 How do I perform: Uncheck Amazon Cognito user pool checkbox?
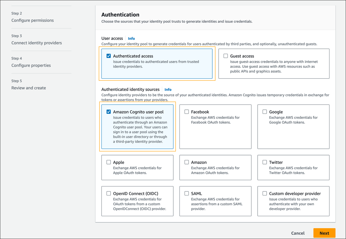click(x=108, y=112)
